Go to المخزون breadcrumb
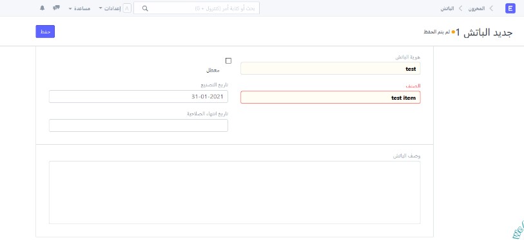Image resolution: width=524 pixels, height=240 pixels. [476, 8]
